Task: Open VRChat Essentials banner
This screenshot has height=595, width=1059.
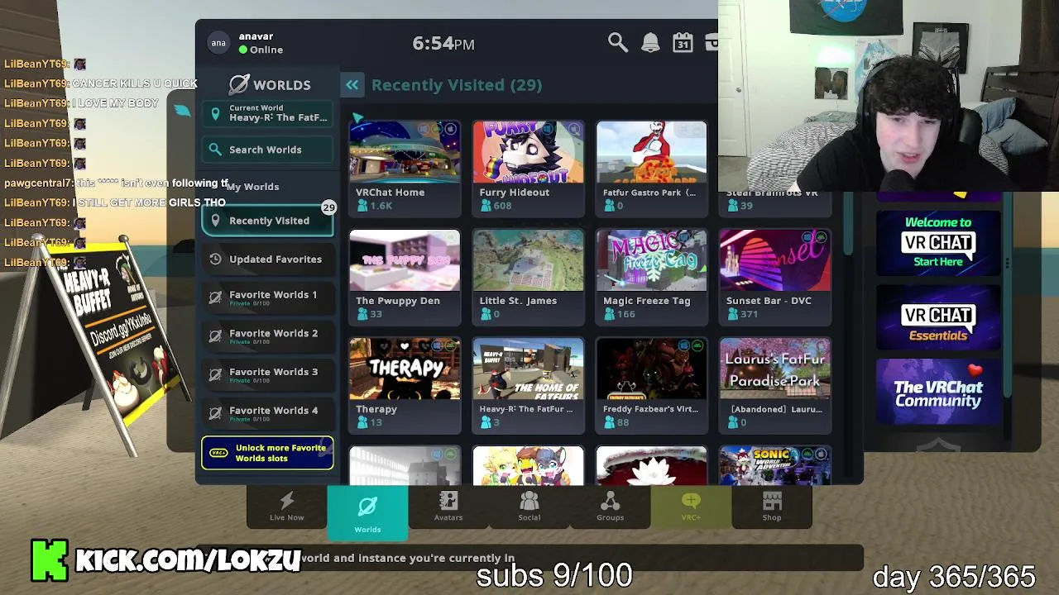Action: click(x=938, y=317)
